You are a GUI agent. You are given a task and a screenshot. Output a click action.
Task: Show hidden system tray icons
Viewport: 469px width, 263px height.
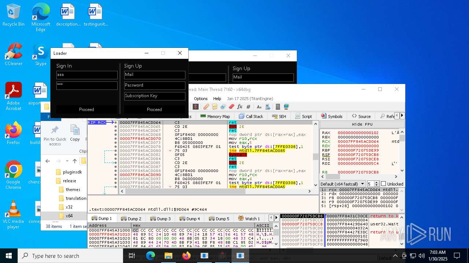coord(395,256)
